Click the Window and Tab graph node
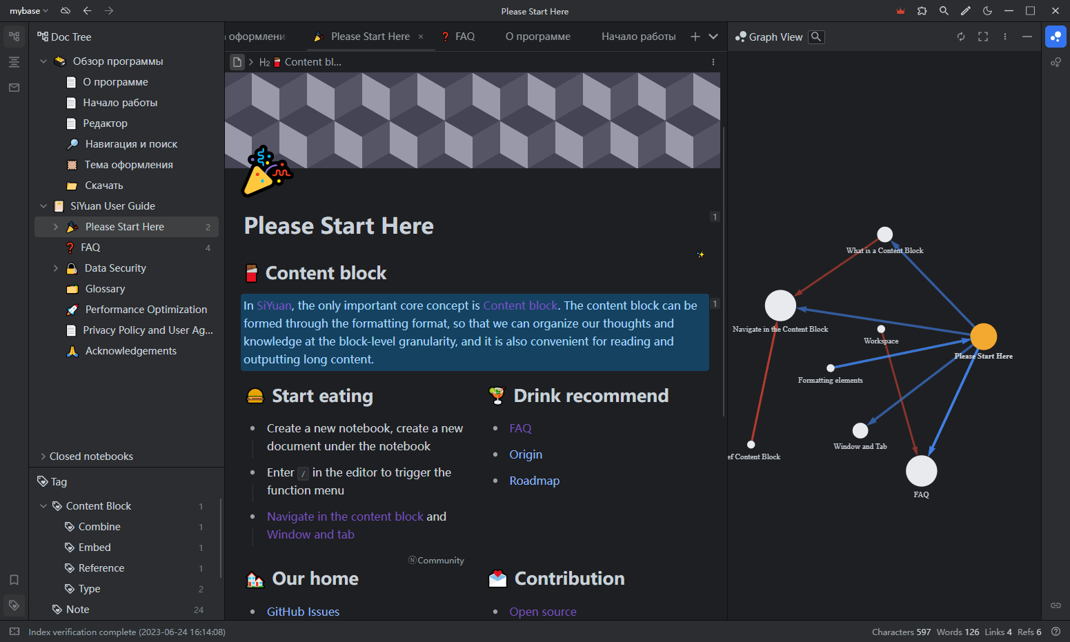This screenshot has height=642, width=1070. 860,430
